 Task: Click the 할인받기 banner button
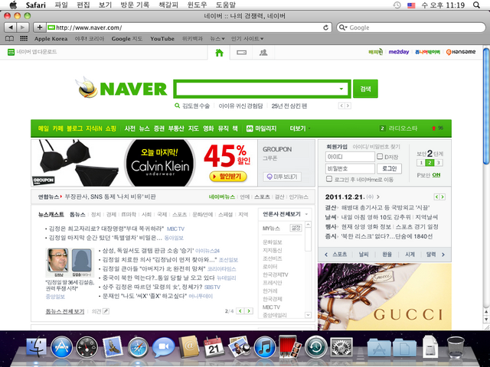[x=228, y=177]
